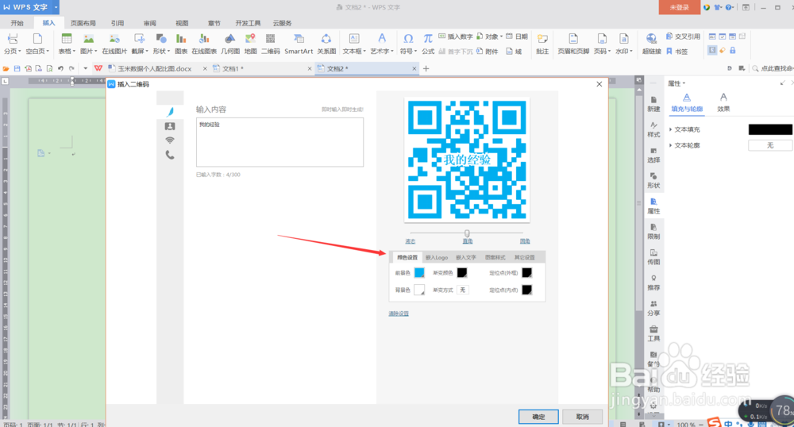Click the 日期 date item
This screenshot has height=427, width=794.
click(x=517, y=37)
